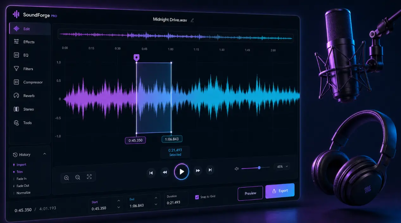Collapse the History panel

point(45,154)
